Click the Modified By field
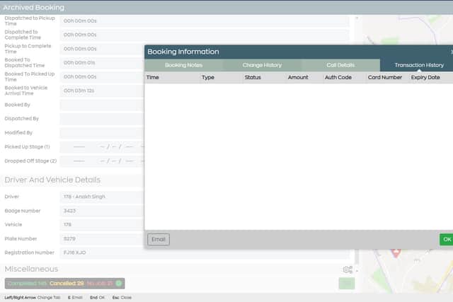Screen dimensions: 453x302 [x=102, y=133]
